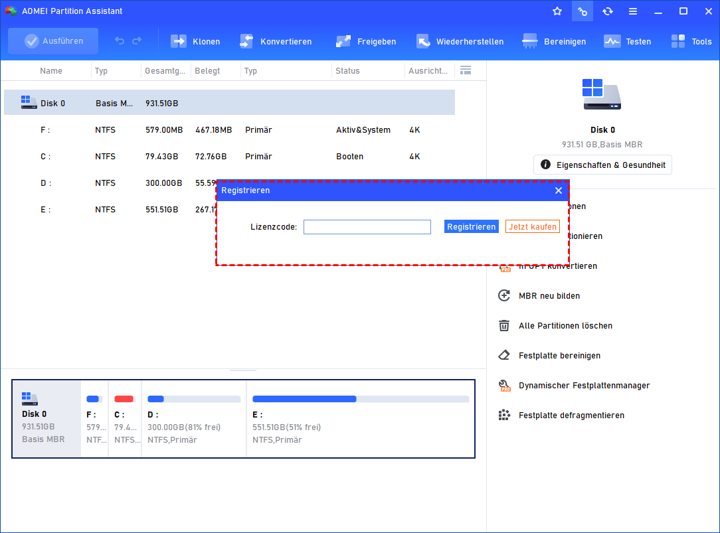
Task: Select the Disk 0 row in list
Action: click(230, 103)
